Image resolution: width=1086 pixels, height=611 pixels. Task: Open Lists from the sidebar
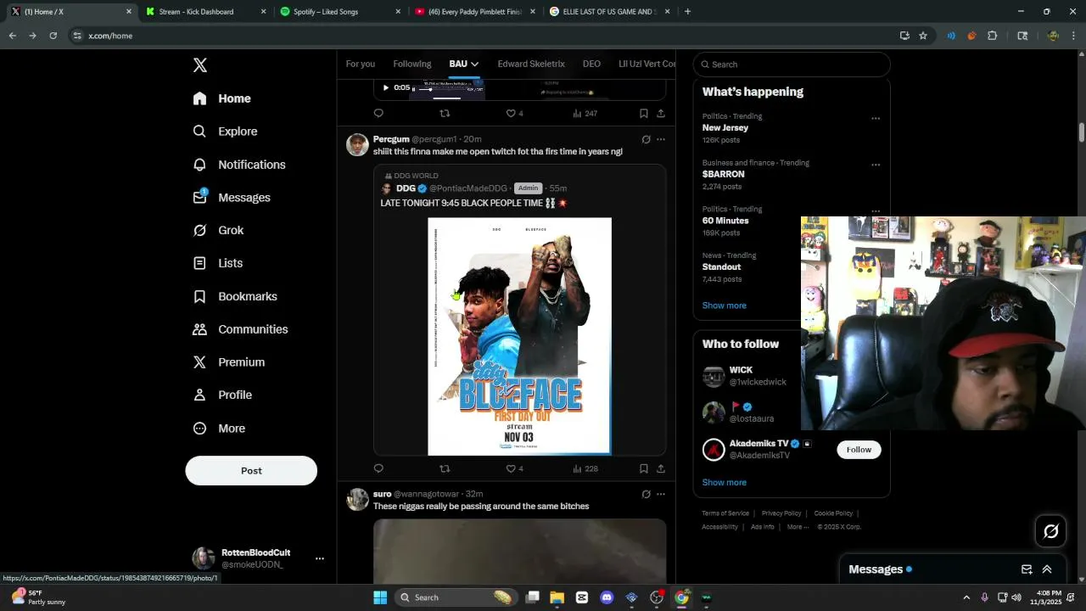(x=217, y=263)
